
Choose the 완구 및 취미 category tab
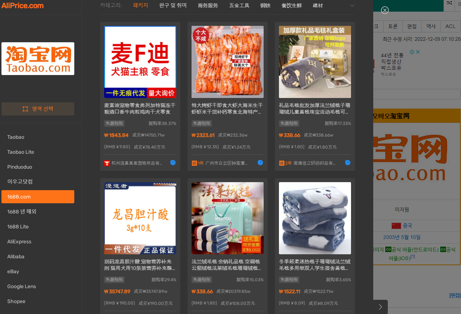point(173,5)
